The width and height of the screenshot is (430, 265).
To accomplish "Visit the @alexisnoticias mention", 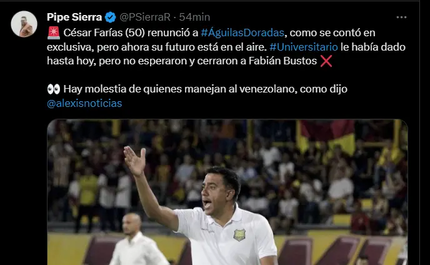I will pos(84,103).
